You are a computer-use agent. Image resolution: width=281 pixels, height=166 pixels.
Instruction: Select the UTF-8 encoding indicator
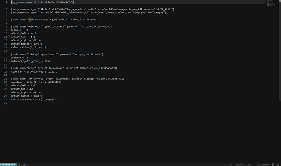[248, 164]
